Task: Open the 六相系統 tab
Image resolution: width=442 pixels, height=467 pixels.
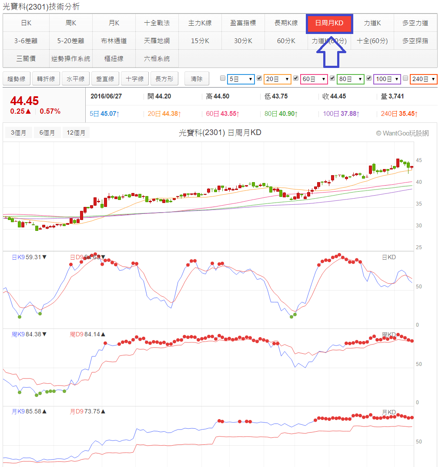Action: [157, 58]
